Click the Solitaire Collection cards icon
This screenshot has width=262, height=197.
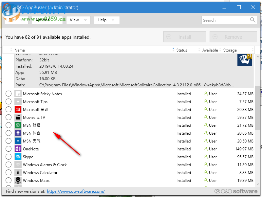point(245,60)
